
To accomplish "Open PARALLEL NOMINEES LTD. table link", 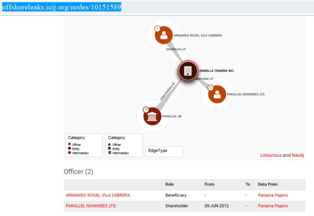I will click(x=91, y=206).
